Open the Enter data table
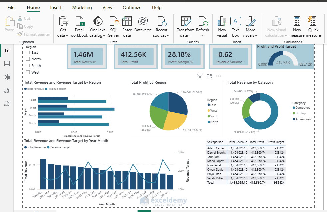327x212 pixels. tap(127, 27)
